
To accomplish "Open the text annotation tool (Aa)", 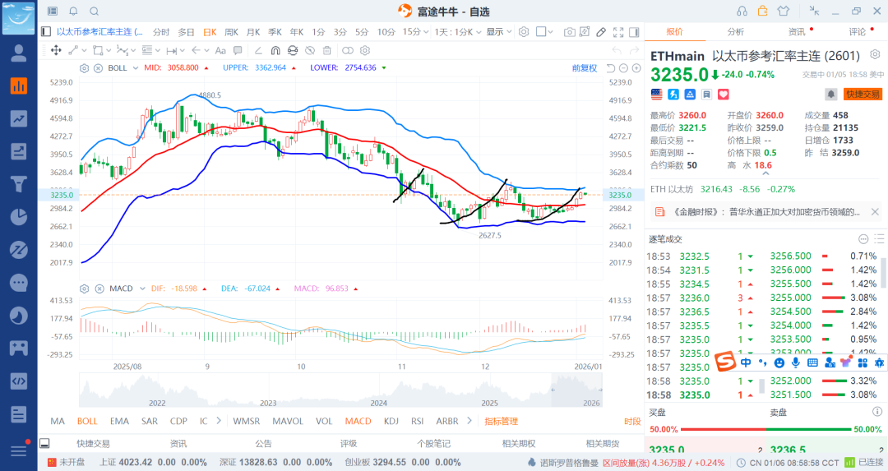I will [220, 50].
